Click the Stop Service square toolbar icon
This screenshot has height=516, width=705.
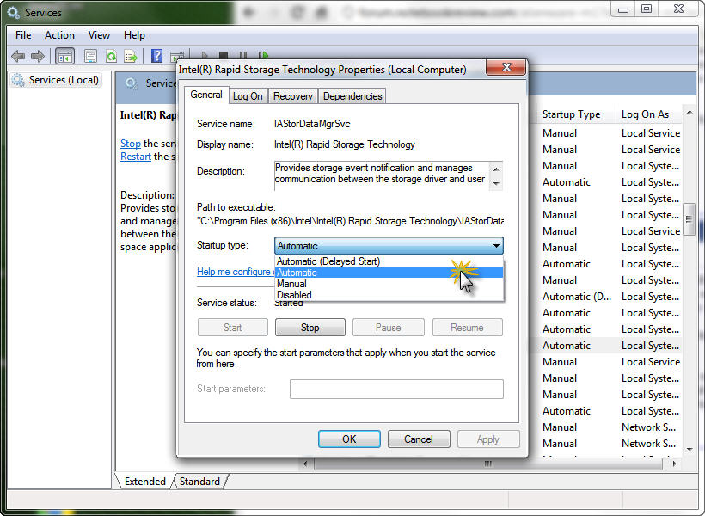224,55
